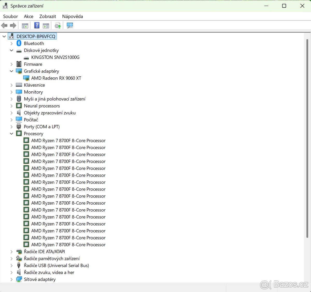
Task: Open the Soubor menu
Action: (x=10, y=16)
